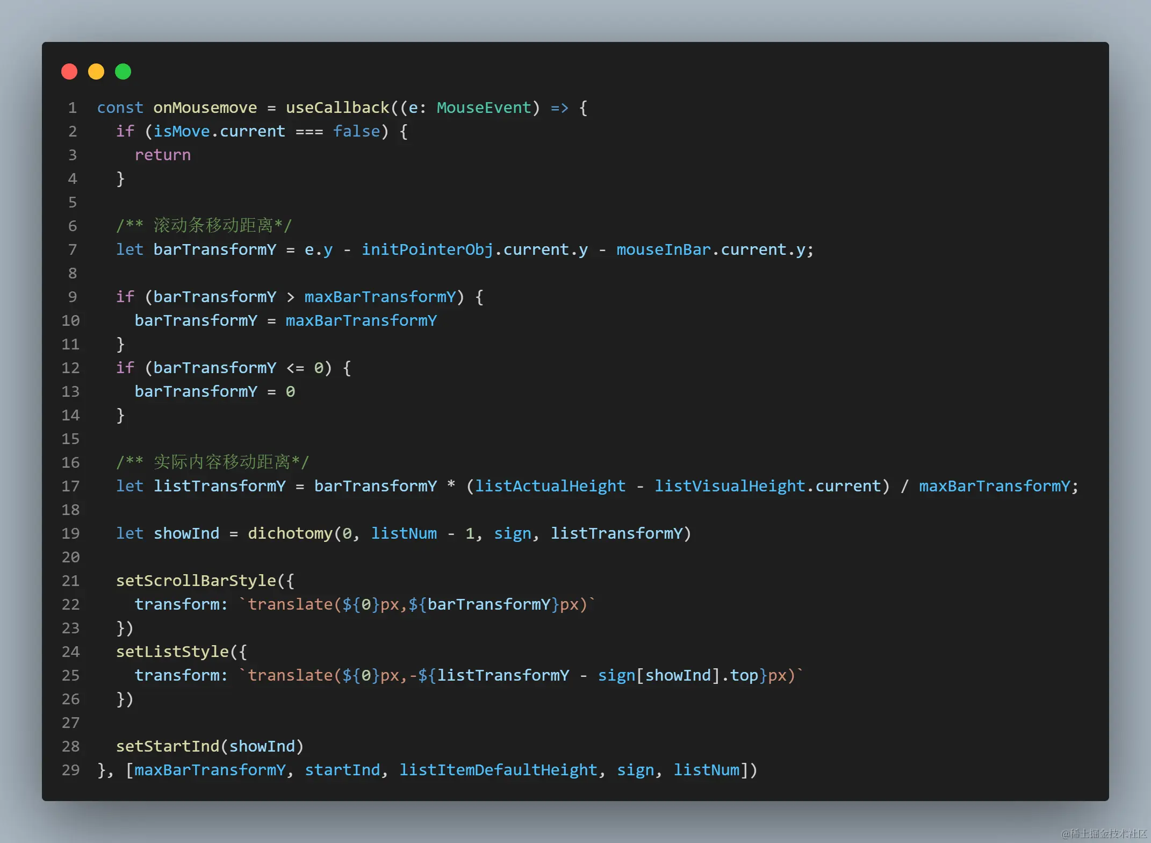Click line number 17 in the gutter
This screenshot has height=843, width=1151.
click(70, 485)
